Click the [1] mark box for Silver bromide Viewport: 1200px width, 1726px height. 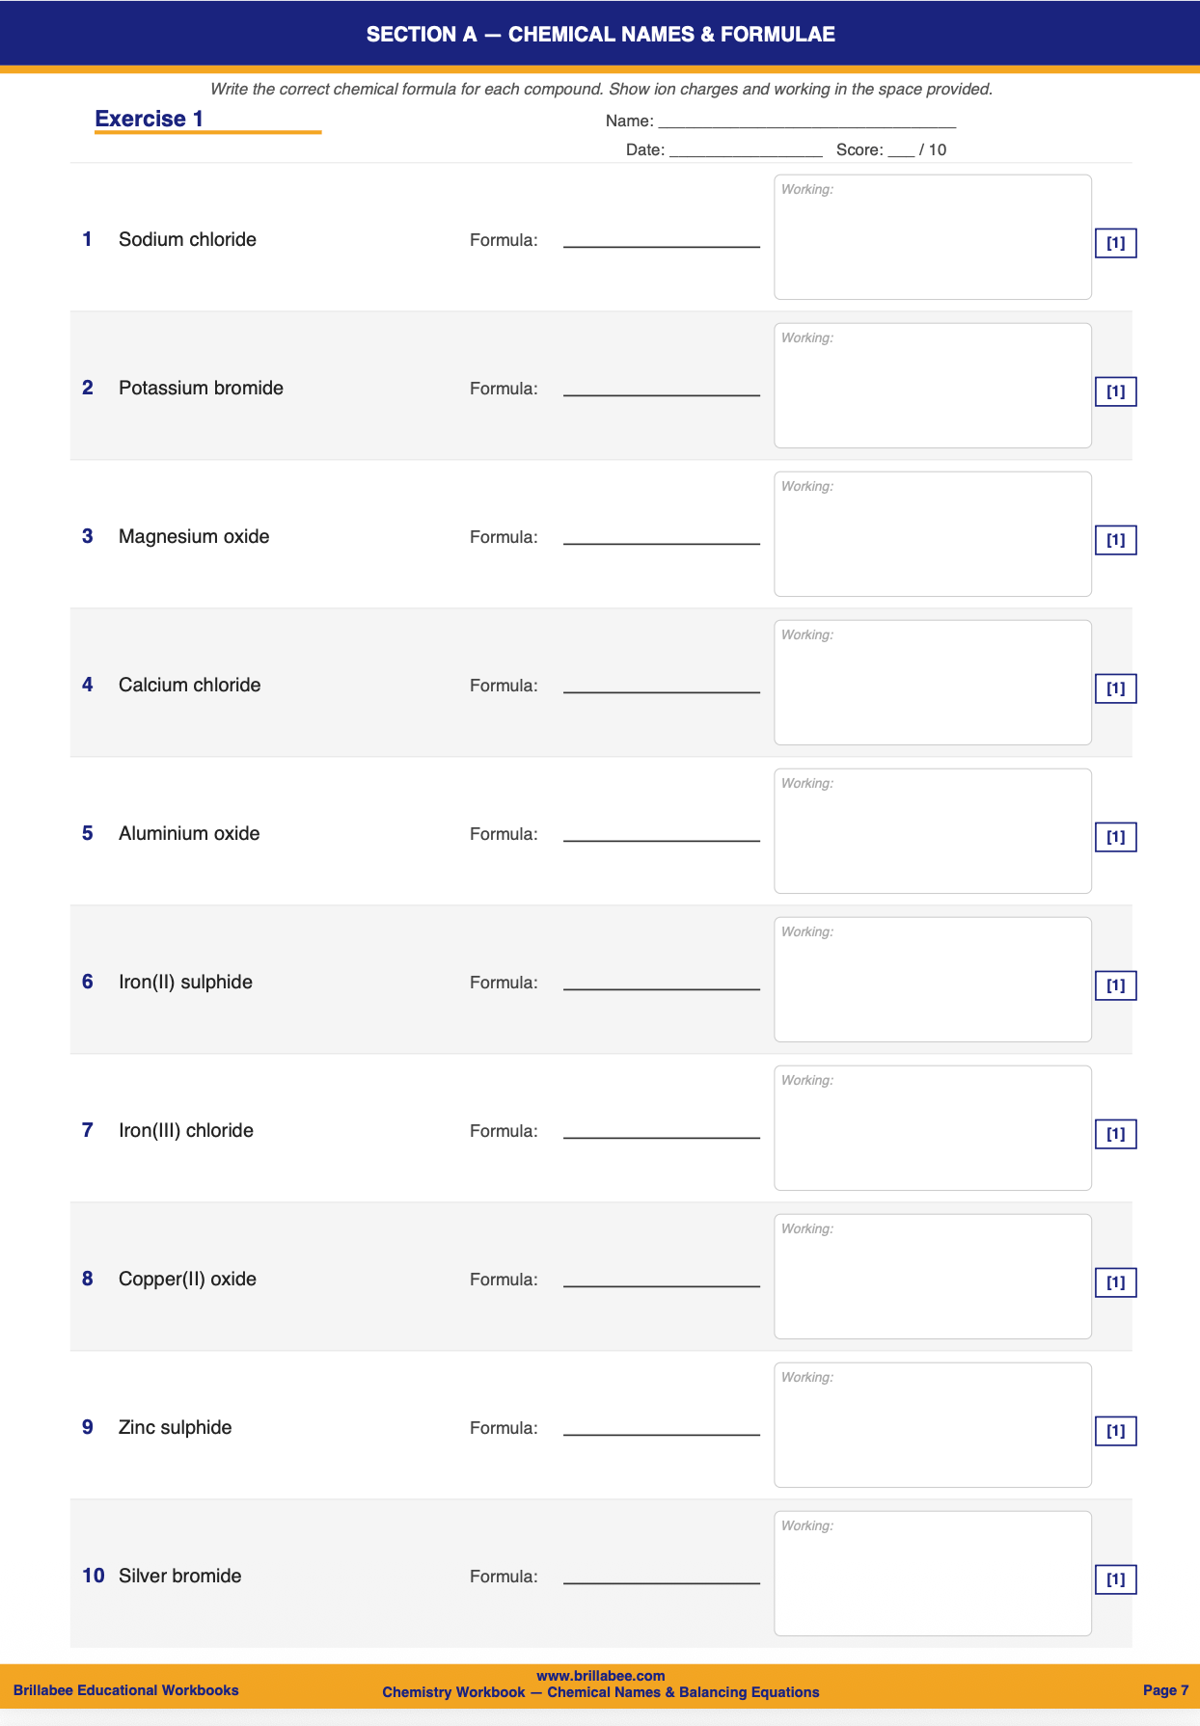[1115, 1579]
